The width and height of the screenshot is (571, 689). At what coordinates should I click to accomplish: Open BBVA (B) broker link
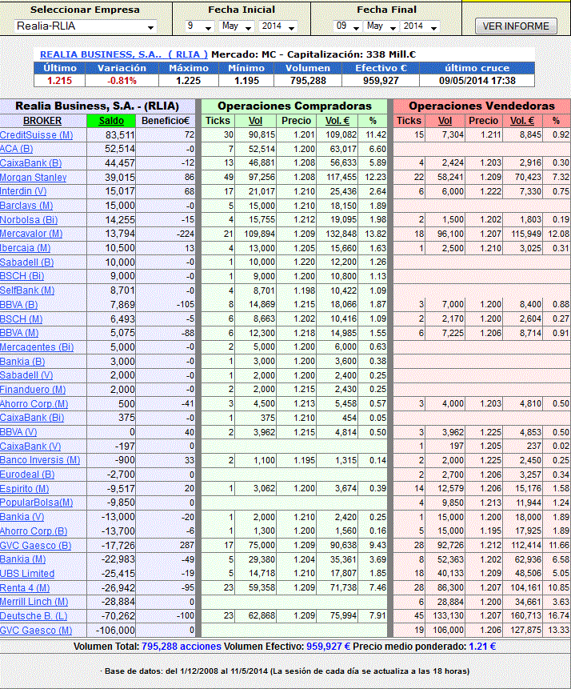(19, 305)
